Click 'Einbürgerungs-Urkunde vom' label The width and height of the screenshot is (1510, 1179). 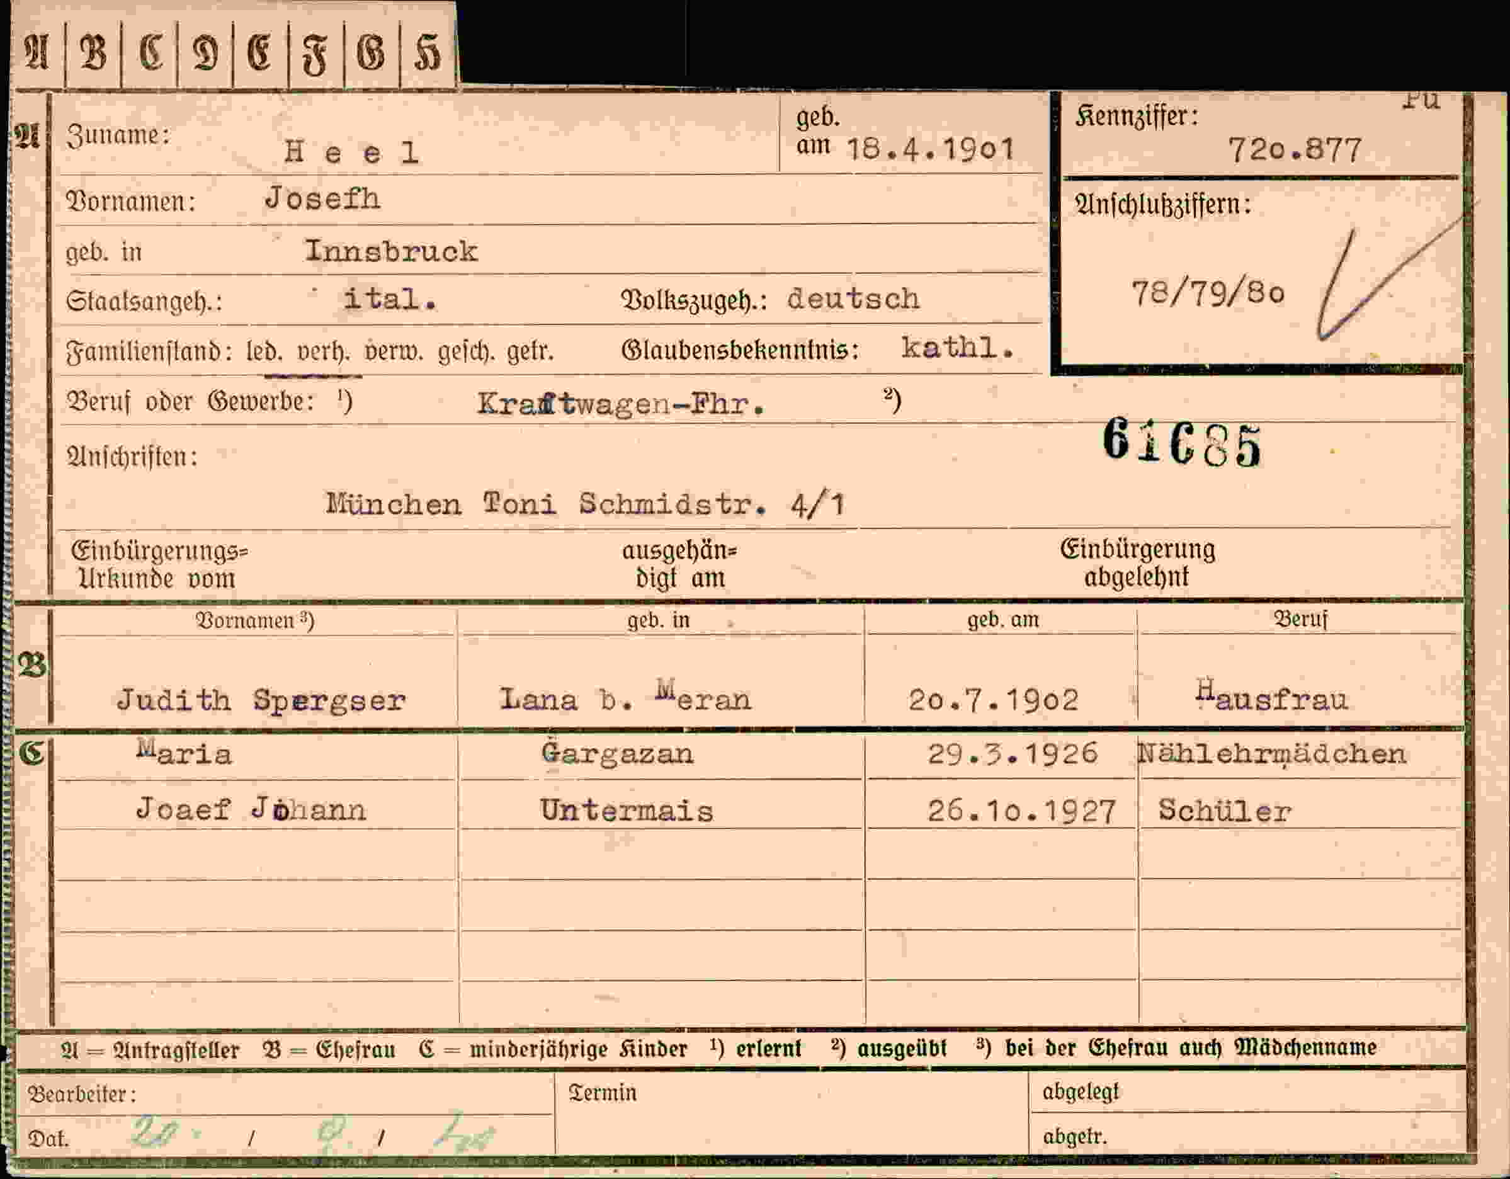(x=159, y=564)
